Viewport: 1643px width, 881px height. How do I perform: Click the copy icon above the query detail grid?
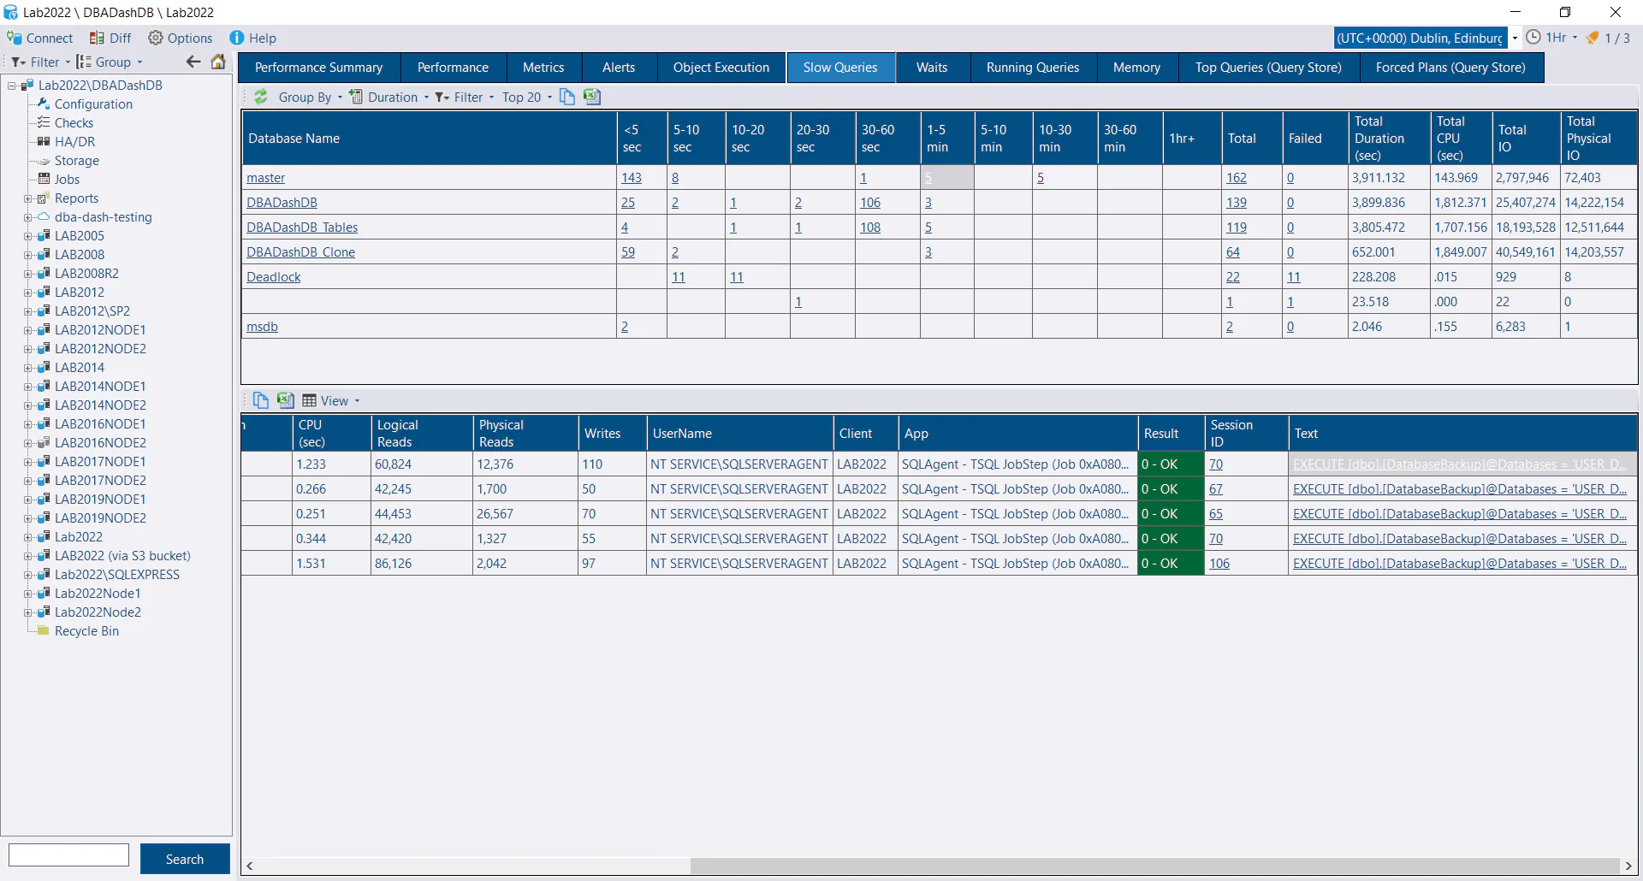[x=261, y=400]
